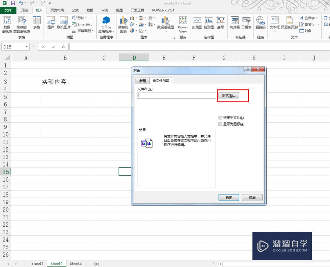
Task: Open the 形状 Shapes dropdown
Action: coord(81,18)
